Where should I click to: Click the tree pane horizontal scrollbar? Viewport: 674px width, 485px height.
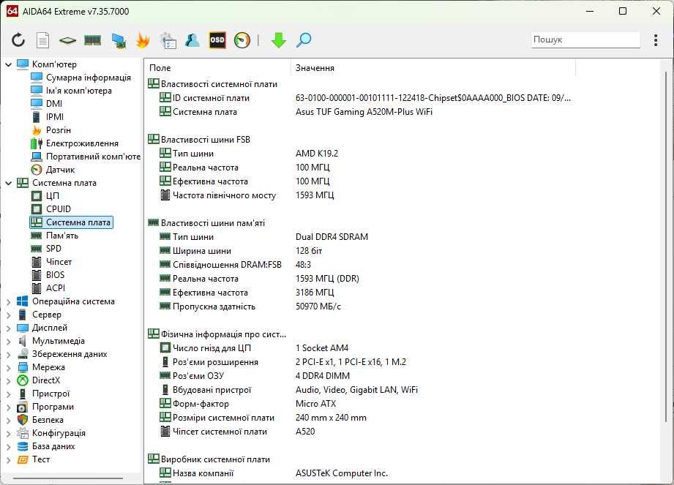(x=68, y=478)
